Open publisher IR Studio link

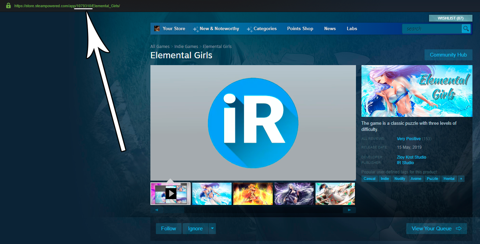click(405, 163)
